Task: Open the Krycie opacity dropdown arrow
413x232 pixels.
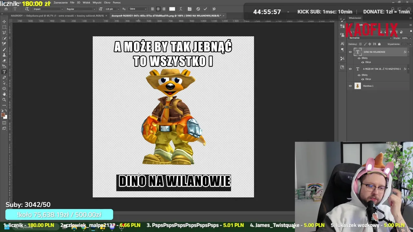Action: 410,38
